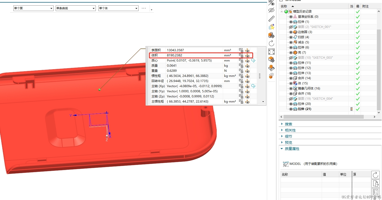Screen dimensions: 382x200
Task: Click the export document icon in 质量属性 panel
Action: click(x=376, y=184)
